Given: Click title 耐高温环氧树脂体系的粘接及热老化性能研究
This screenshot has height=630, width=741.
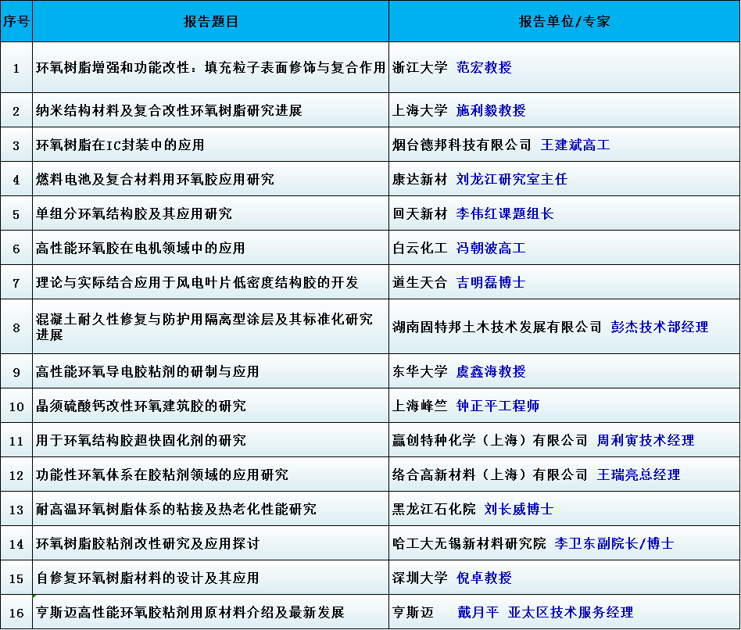Looking at the screenshot, I should click(176, 510).
